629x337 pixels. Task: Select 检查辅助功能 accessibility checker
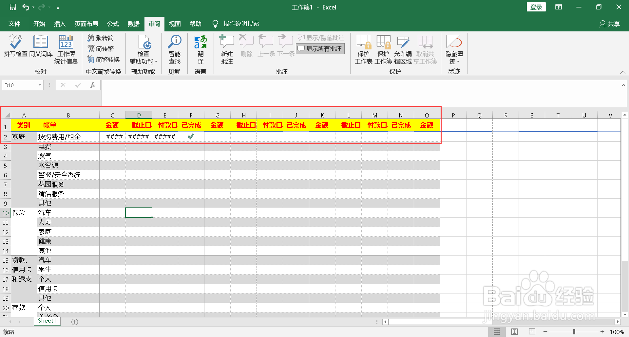tap(143, 48)
